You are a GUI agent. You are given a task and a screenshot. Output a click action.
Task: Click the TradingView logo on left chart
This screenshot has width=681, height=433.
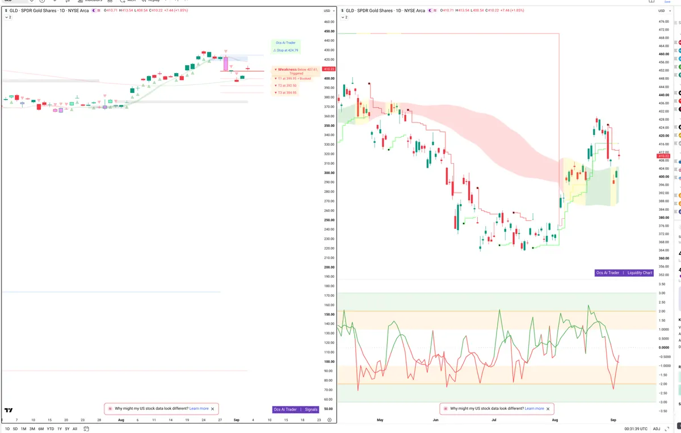pos(9,410)
